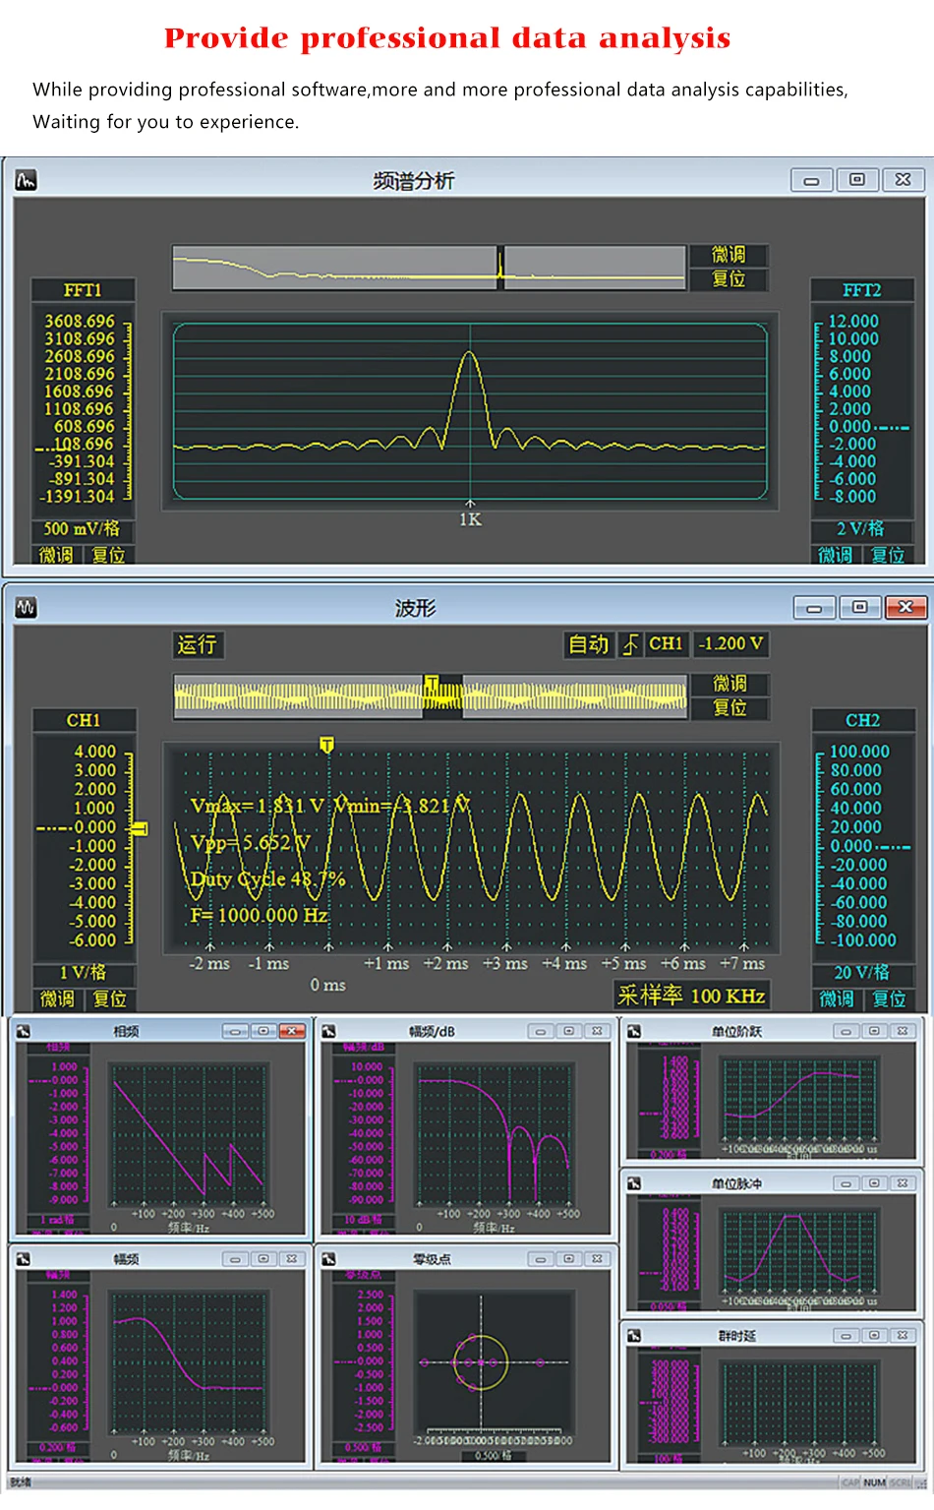This screenshot has width=934, height=1510.
Task: Click 复位 under the FFT2 scale
Action: 888,556
